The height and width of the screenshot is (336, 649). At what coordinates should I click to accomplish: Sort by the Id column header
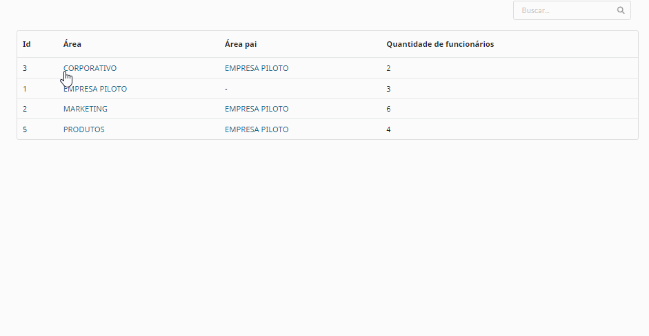click(27, 44)
